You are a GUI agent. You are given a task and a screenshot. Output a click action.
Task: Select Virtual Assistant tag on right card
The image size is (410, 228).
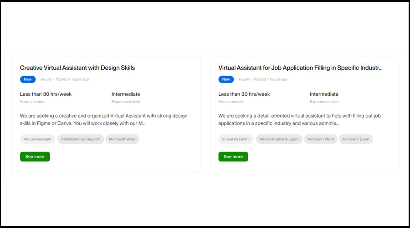tap(236, 139)
